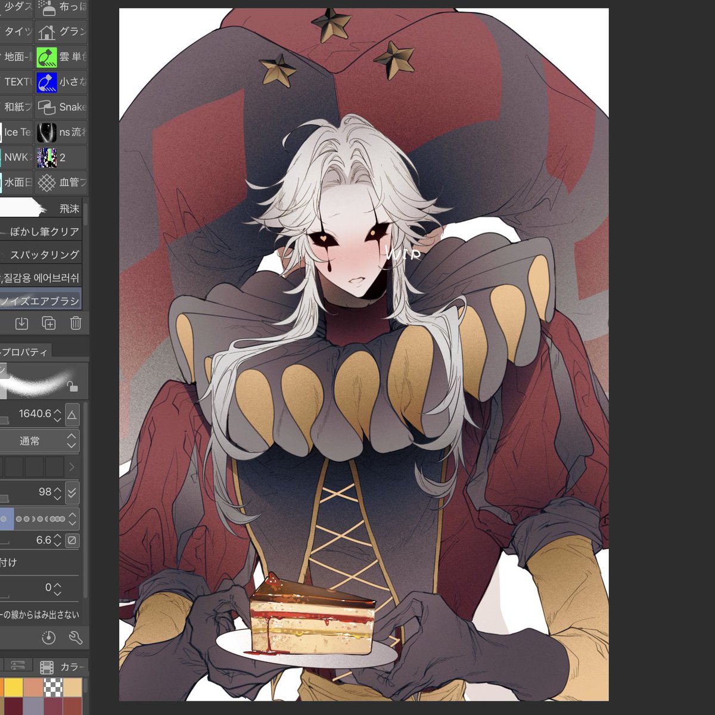The height and width of the screenshot is (715, 715).
Task: Select the Ice Te sub tool group
Action: [16, 132]
